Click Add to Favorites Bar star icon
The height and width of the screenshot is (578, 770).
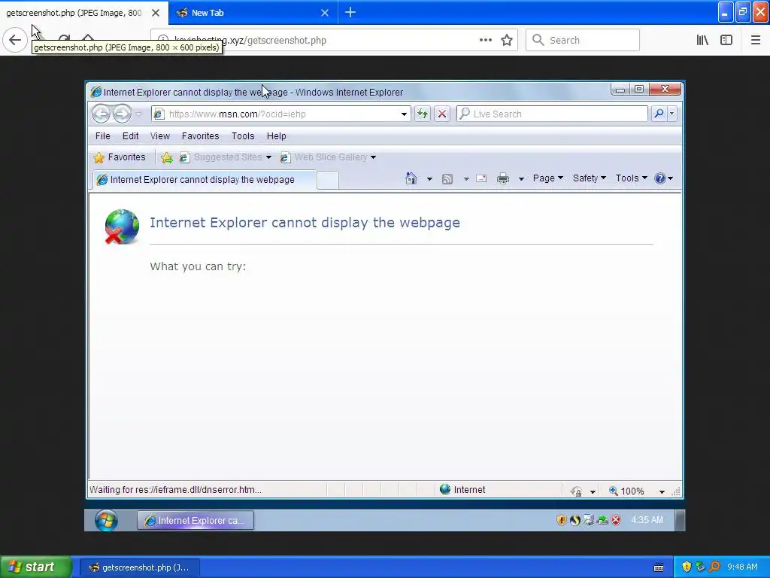pyautogui.click(x=166, y=157)
